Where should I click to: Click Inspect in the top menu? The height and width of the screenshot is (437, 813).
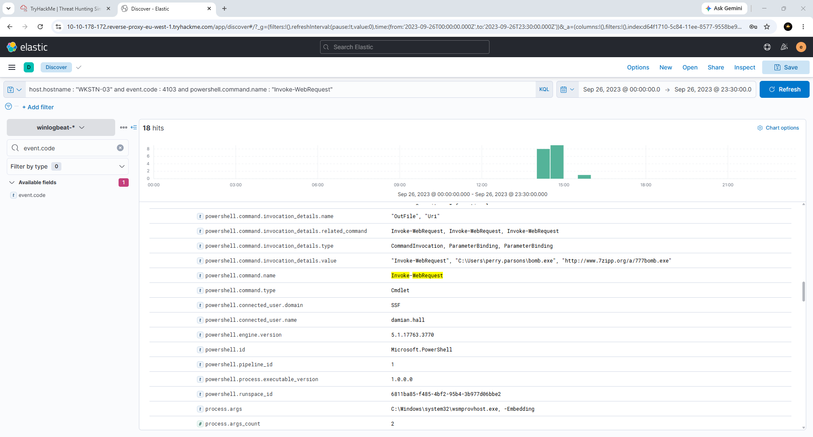click(744, 67)
